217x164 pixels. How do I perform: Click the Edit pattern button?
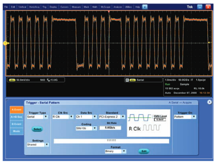[x=144, y=151]
